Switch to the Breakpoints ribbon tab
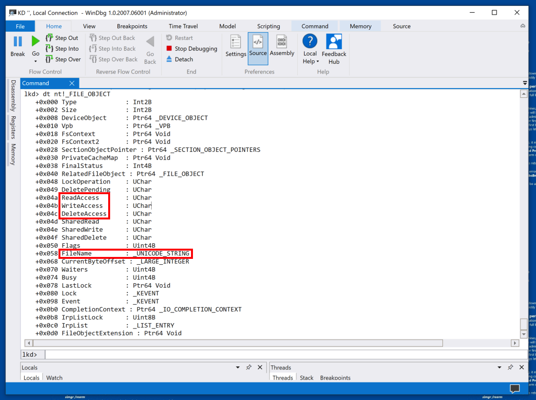Image resolution: width=536 pixels, height=400 pixels. click(x=132, y=26)
